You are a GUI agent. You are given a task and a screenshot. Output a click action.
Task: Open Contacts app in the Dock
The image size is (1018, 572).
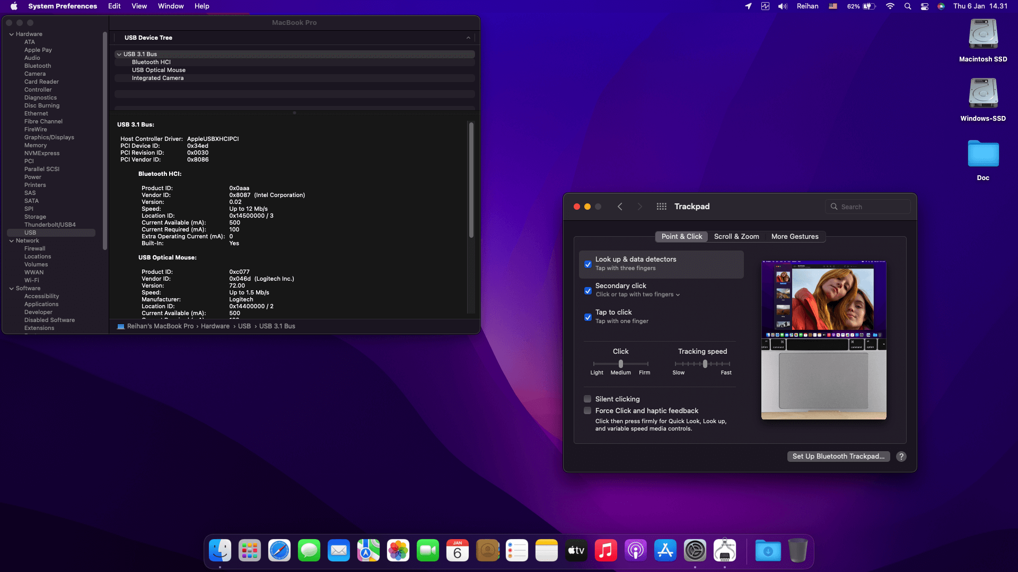tap(487, 551)
